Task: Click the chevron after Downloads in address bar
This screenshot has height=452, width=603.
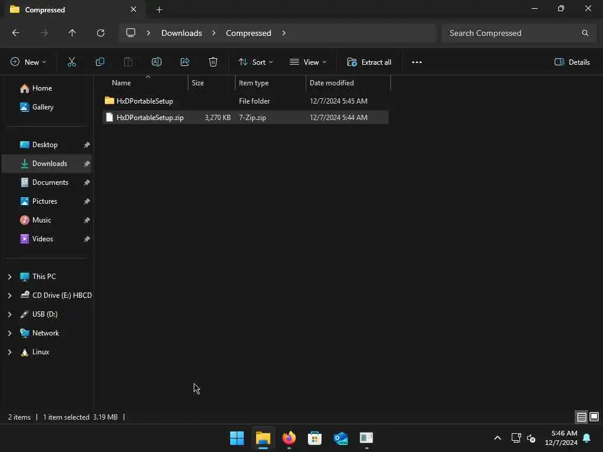Action: pos(214,33)
